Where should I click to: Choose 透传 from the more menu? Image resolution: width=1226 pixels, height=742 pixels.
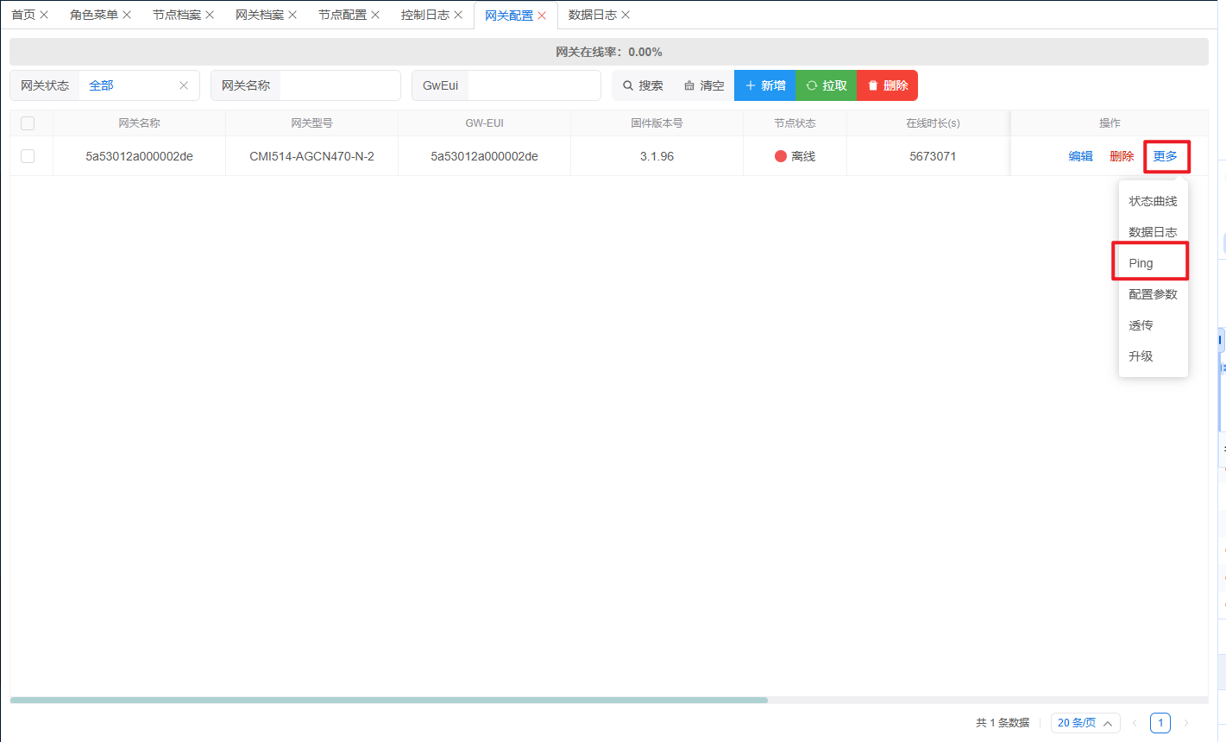(1154, 325)
